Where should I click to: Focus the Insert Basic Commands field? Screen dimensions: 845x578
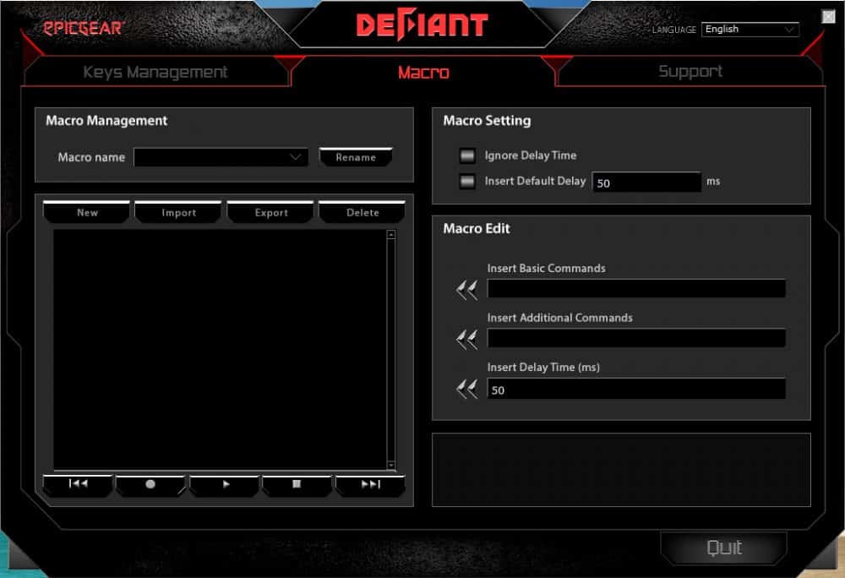pyautogui.click(x=636, y=289)
